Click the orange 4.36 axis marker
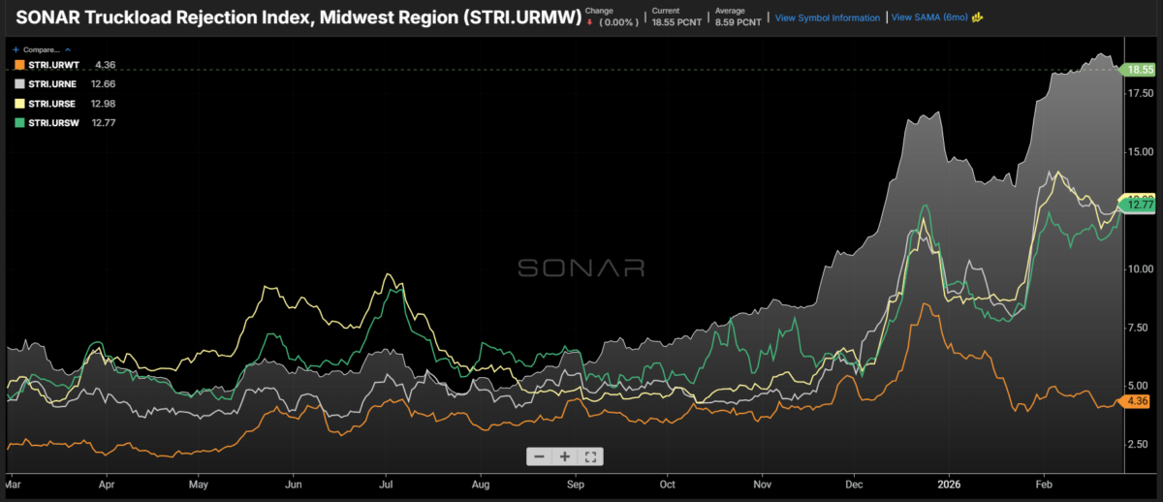This screenshot has width=1163, height=502. tap(1136, 401)
